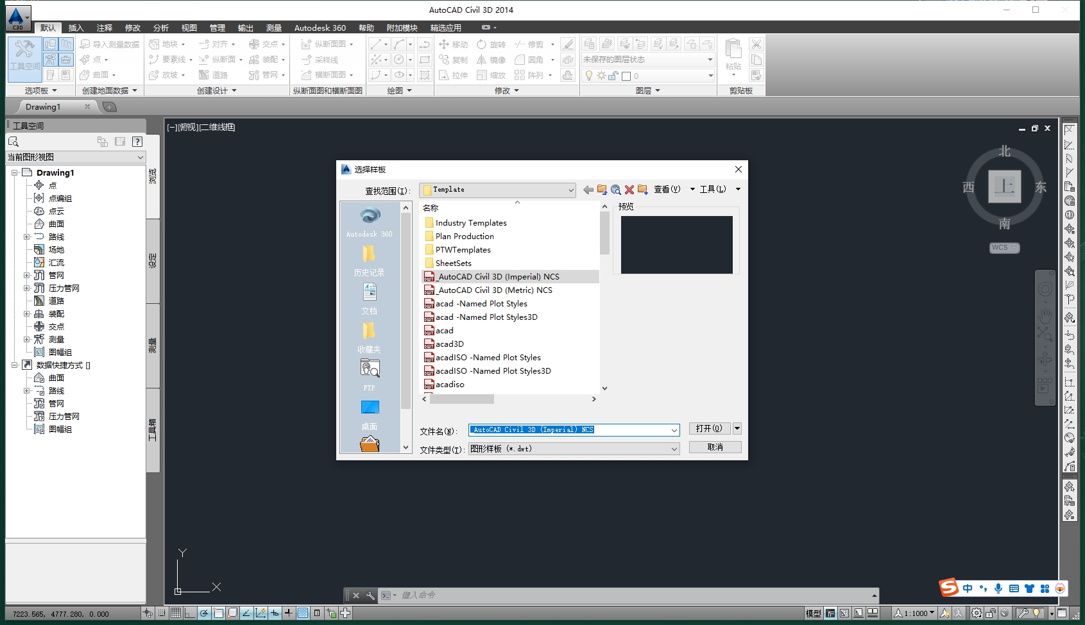
Task: Click the search the web icon in dialog
Action: pyautogui.click(x=616, y=190)
